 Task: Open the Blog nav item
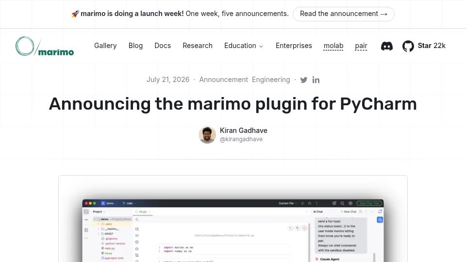[x=135, y=46]
